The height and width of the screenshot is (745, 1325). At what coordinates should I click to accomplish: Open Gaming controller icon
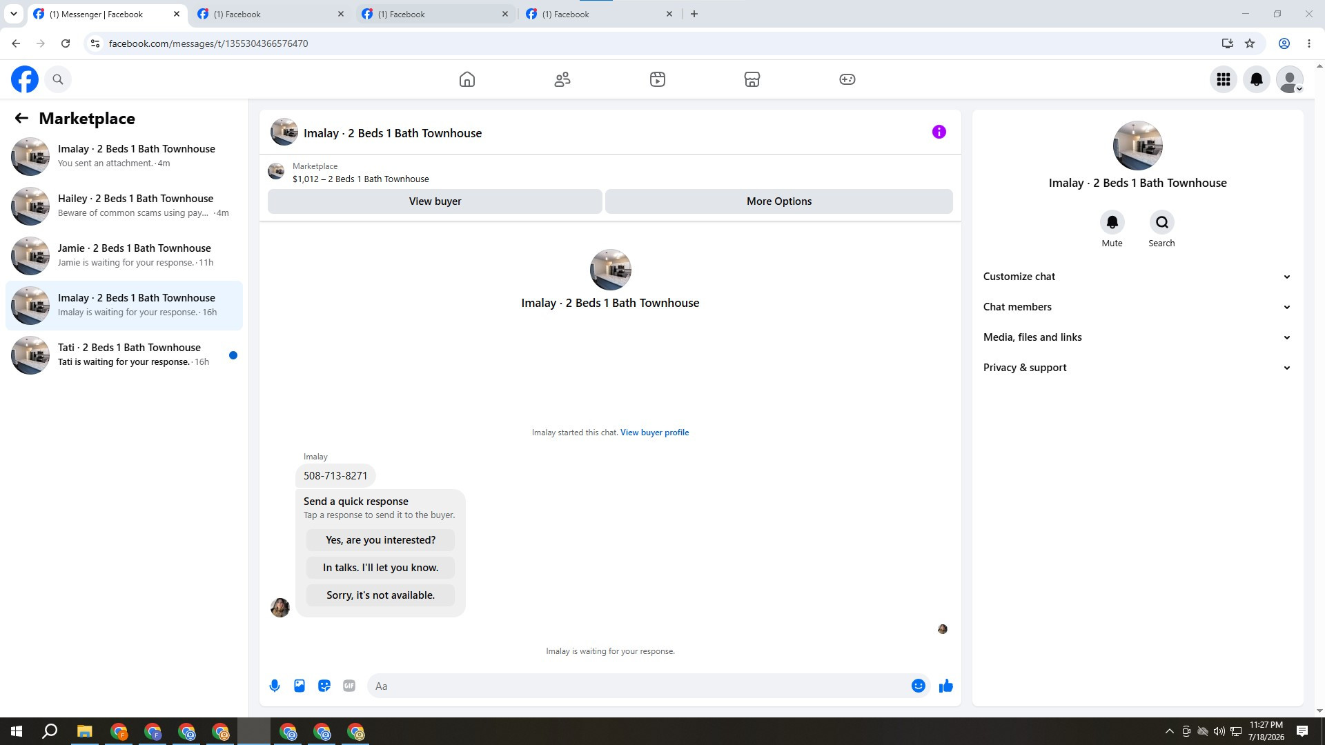(847, 79)
